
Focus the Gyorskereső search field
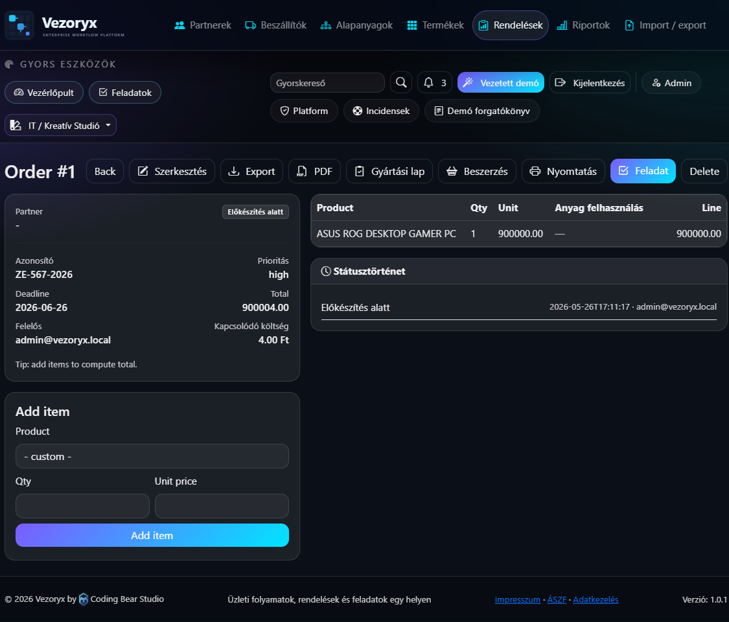coord(327,83)
